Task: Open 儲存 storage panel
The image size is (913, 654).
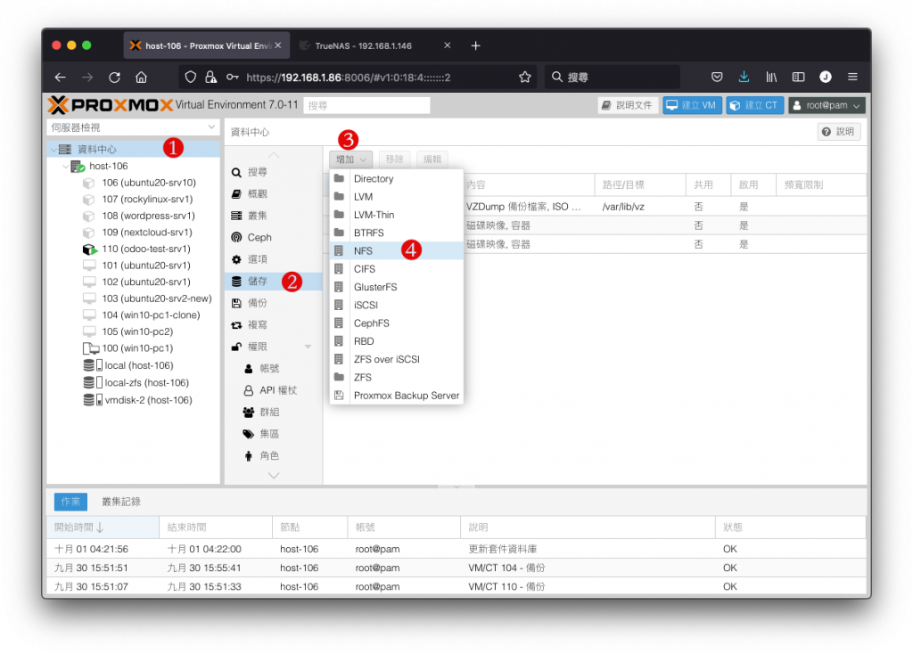Action: (273, 281)
